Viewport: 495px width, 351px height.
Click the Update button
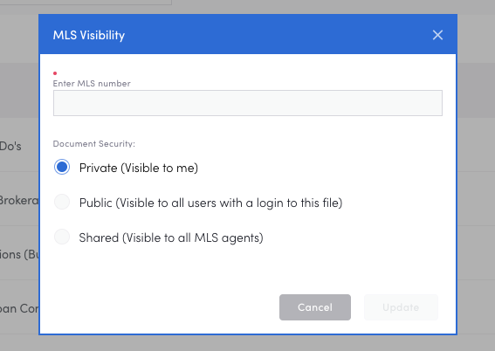coord(401,307)
